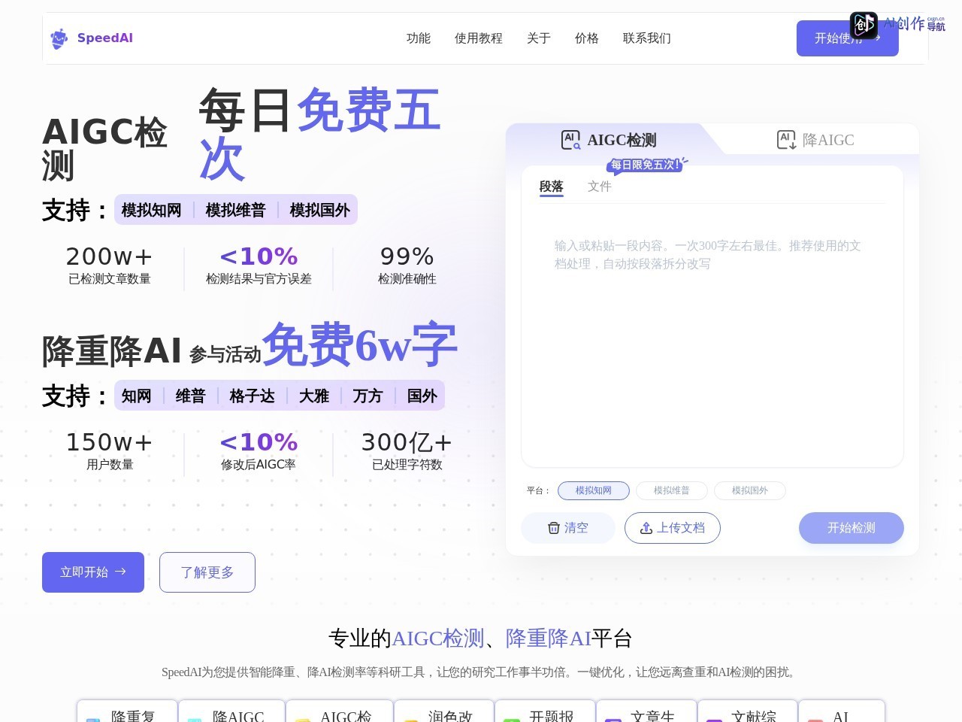Click the 300亿+ 已处理字符数 stat
Viewport: 962px width, 722px height.
click(407, 451)
